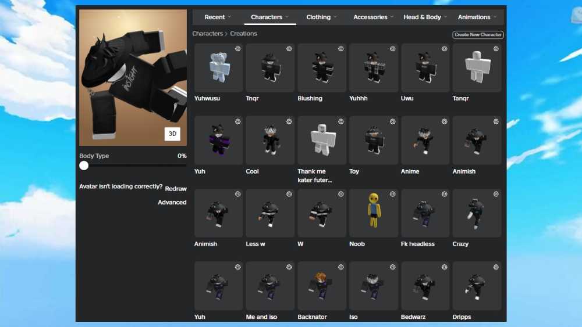Open the gear settings on Iso character

[x=393, y=267]
